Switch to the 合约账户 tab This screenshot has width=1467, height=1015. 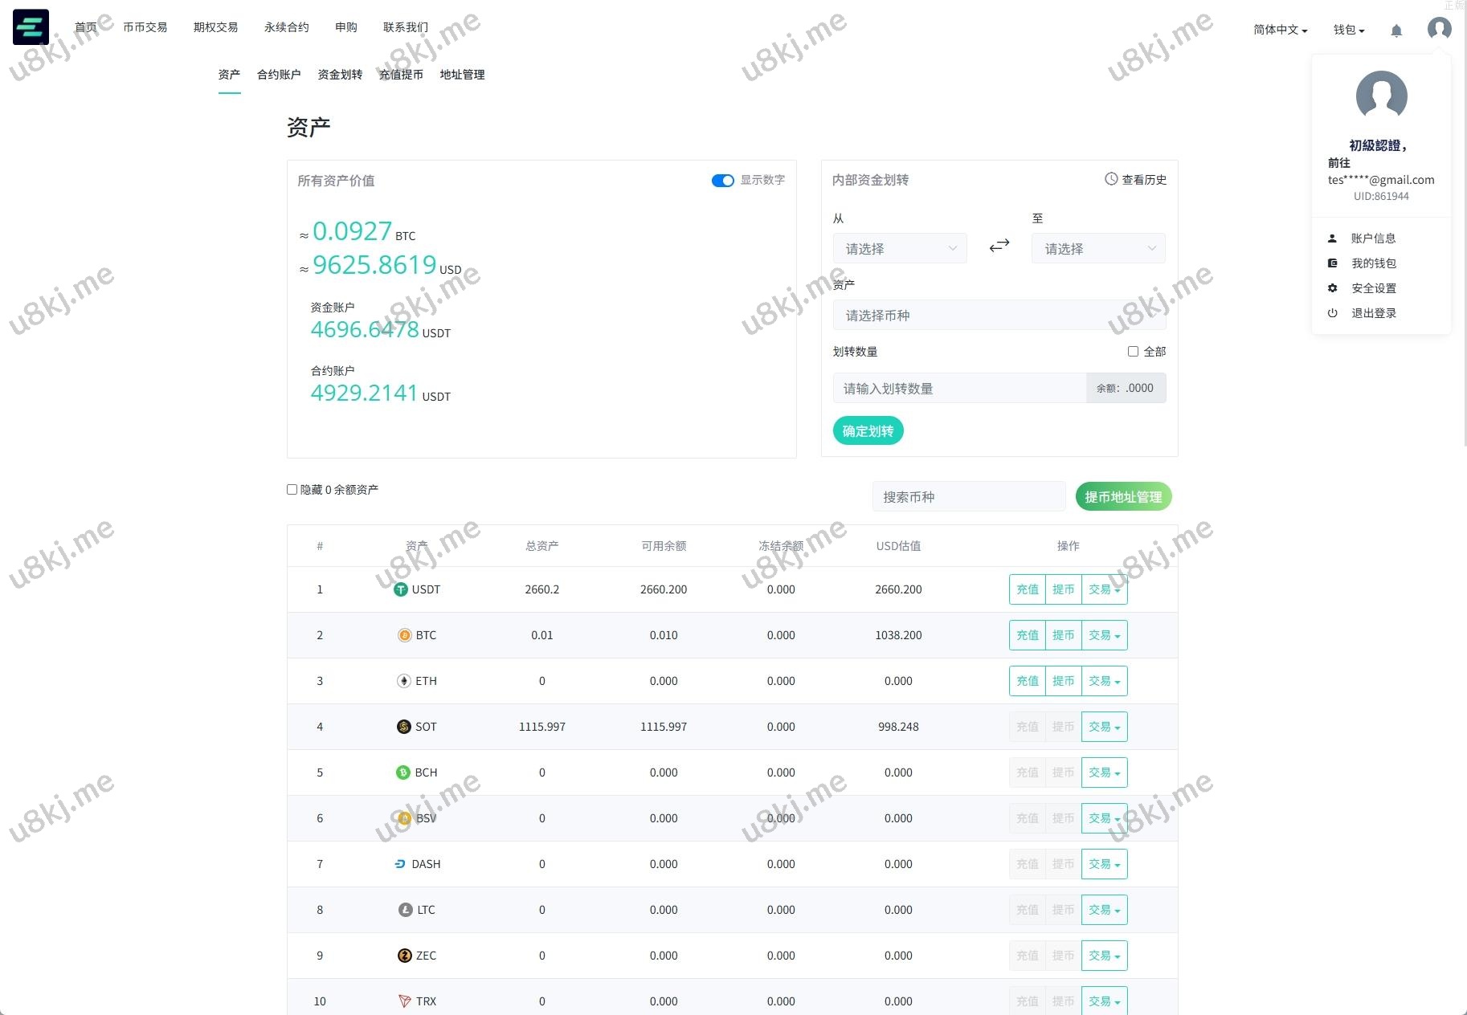click(279, 75)
